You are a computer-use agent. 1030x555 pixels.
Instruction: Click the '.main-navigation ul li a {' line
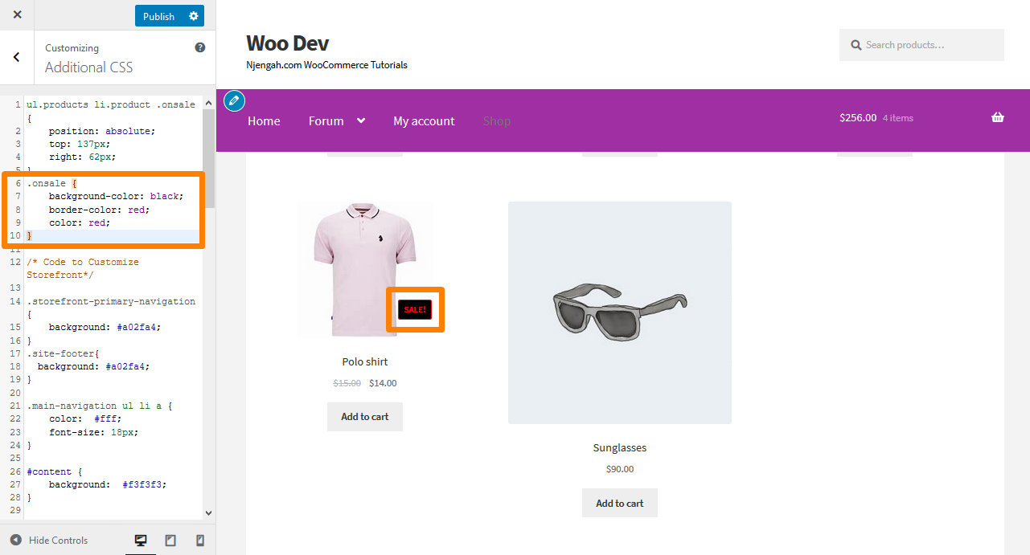[x=100, y=406]
